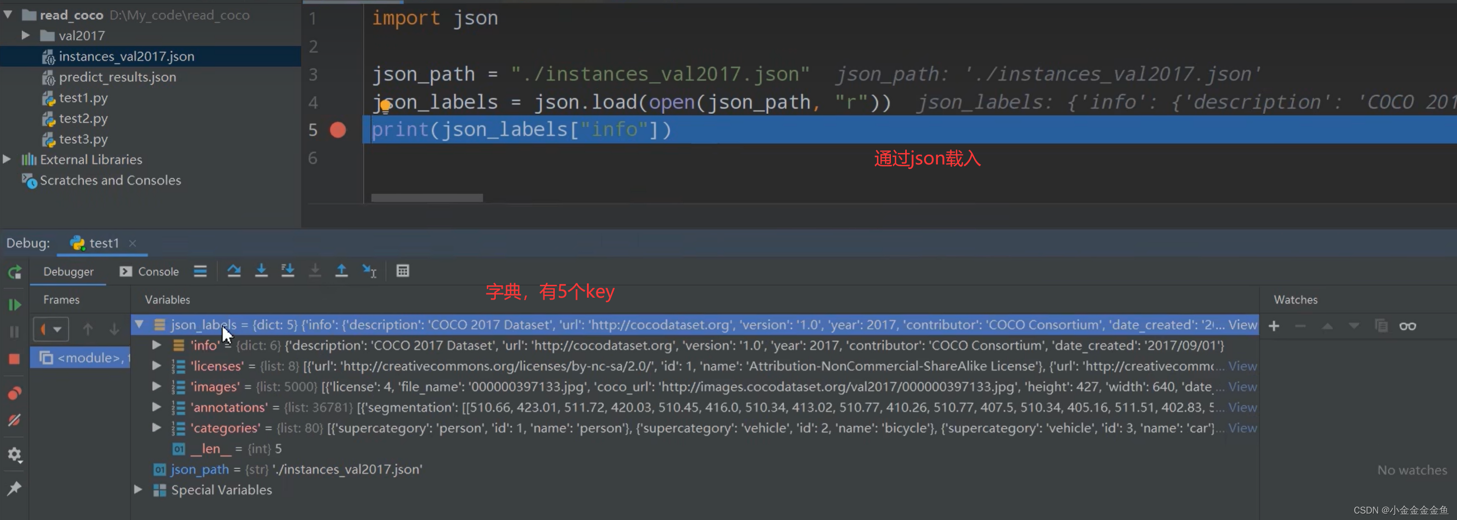Click the Run to Cursor icon
Screen dimensions: 1457x520
point(369,271)
